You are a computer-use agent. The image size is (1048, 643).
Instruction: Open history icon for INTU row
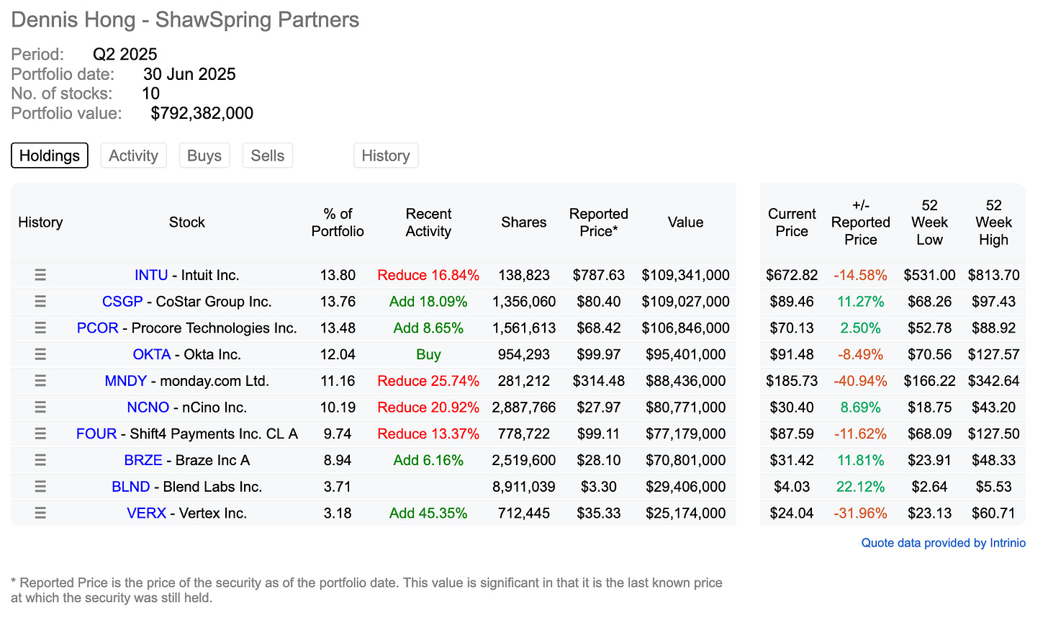point(40,275)
